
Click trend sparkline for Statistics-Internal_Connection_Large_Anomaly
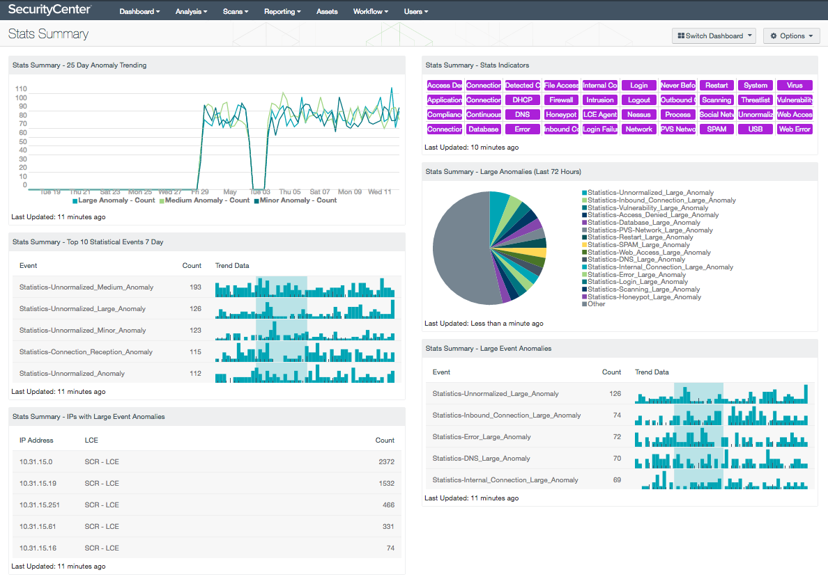[x=721, y=480]
